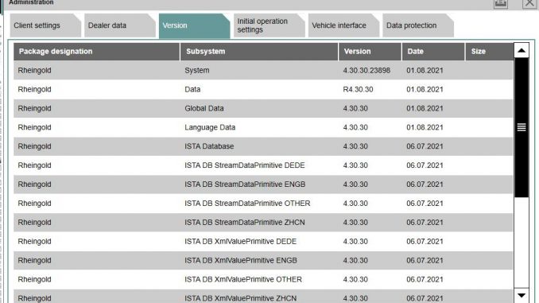Viewport: 539px width, 303px height.
Task: Select ISTA DB StreamDataPrimitive ZHCN row
Action: point(263,223)
